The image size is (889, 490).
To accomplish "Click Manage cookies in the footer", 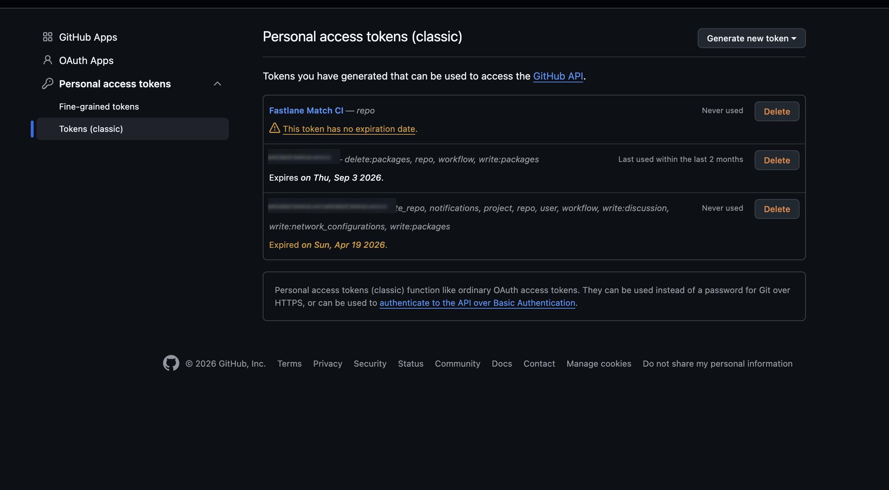I will click(x=599, y=363).
